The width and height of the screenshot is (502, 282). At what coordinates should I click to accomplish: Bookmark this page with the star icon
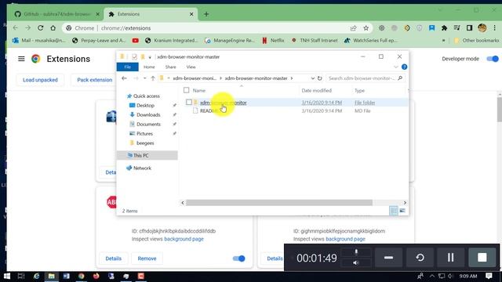click(x=366, y=28)
